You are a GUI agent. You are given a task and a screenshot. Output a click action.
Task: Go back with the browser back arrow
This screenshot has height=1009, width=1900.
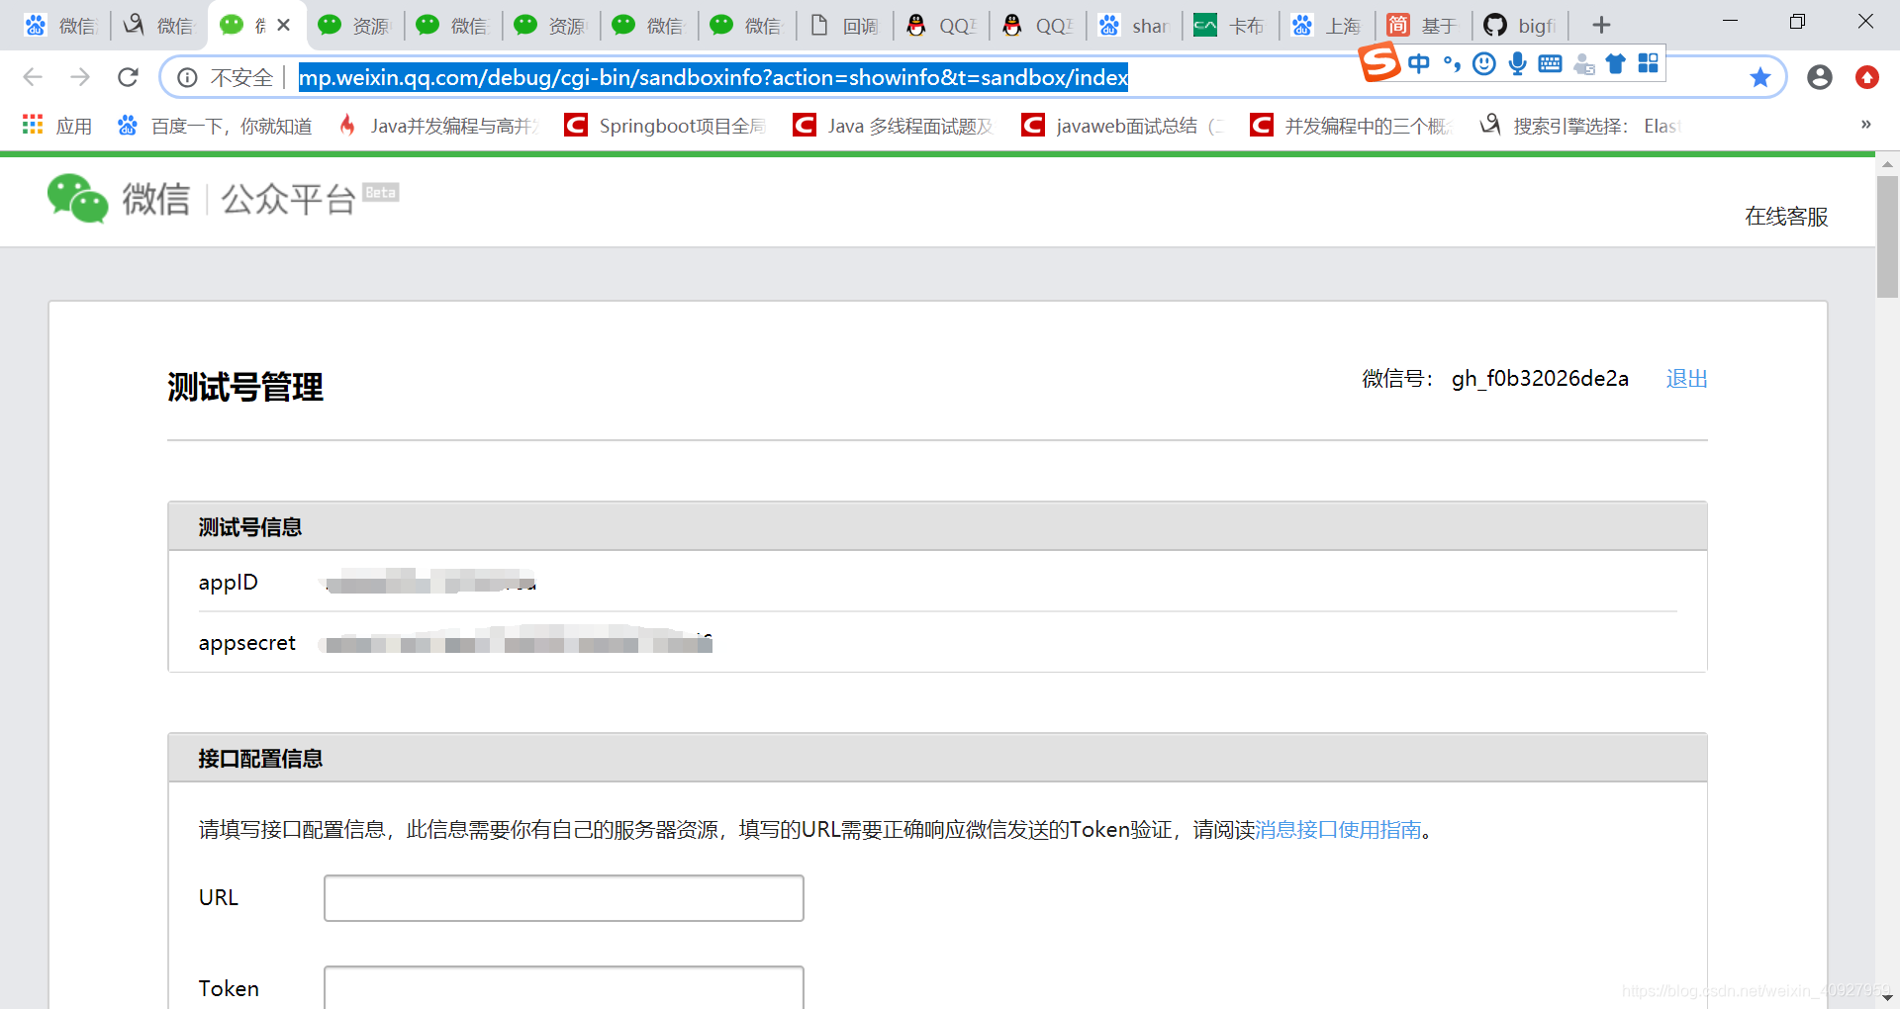(33, 77)
